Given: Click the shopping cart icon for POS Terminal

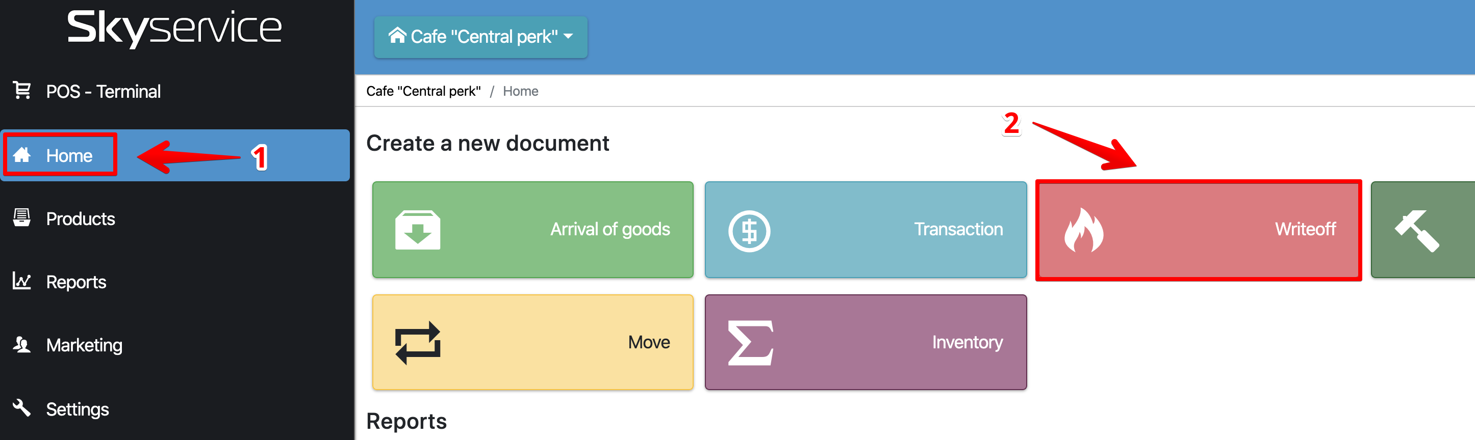Looking at the screenshot, I should click(22, 90).
